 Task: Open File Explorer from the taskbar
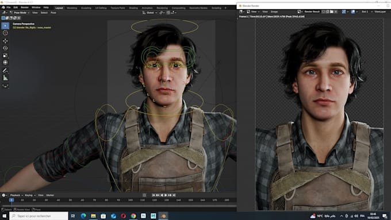coord(93,216)
